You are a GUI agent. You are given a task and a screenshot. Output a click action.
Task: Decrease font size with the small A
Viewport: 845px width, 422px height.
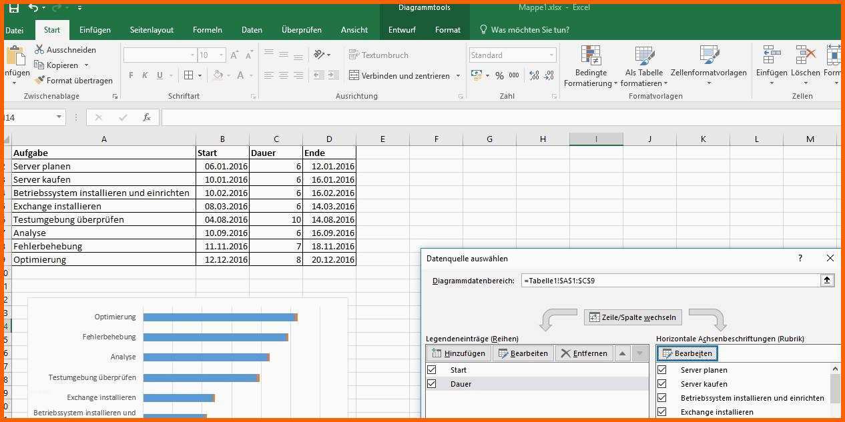click(x=251, y=55)
